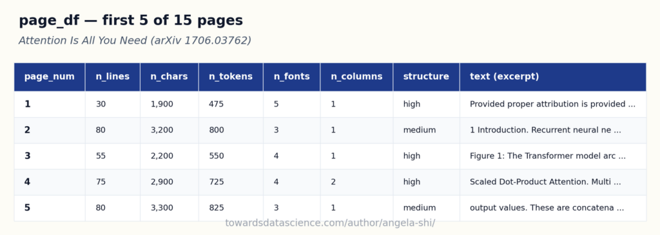The height and width of the screenshot is (235, 660).
Task: Click the n_fonts column header
Action: click(x=292, y=77)
